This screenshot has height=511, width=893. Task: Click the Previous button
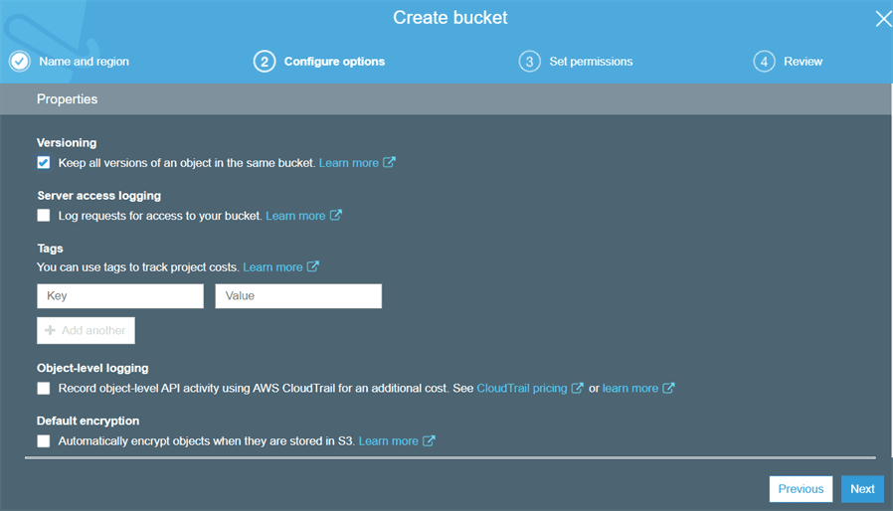(801, 489)
